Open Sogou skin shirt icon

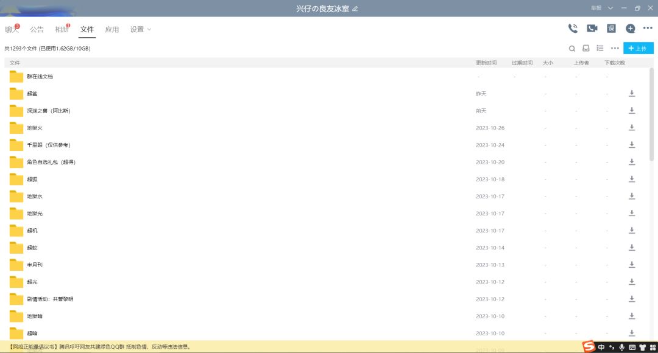[x=643, y=347]
